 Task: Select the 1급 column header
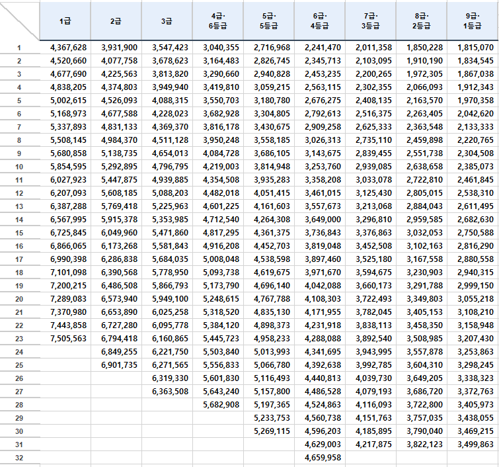(x=65, y=21)
